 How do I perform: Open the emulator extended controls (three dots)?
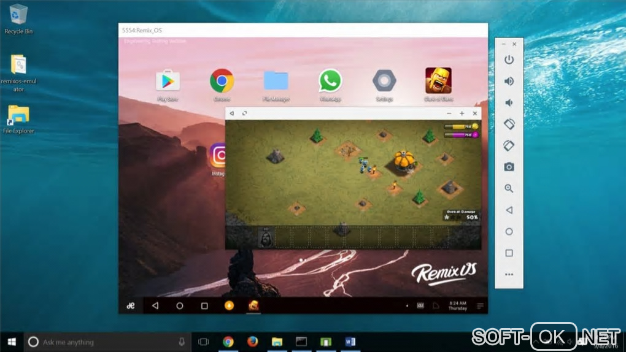pyautogui.click(x=509, y=275)
